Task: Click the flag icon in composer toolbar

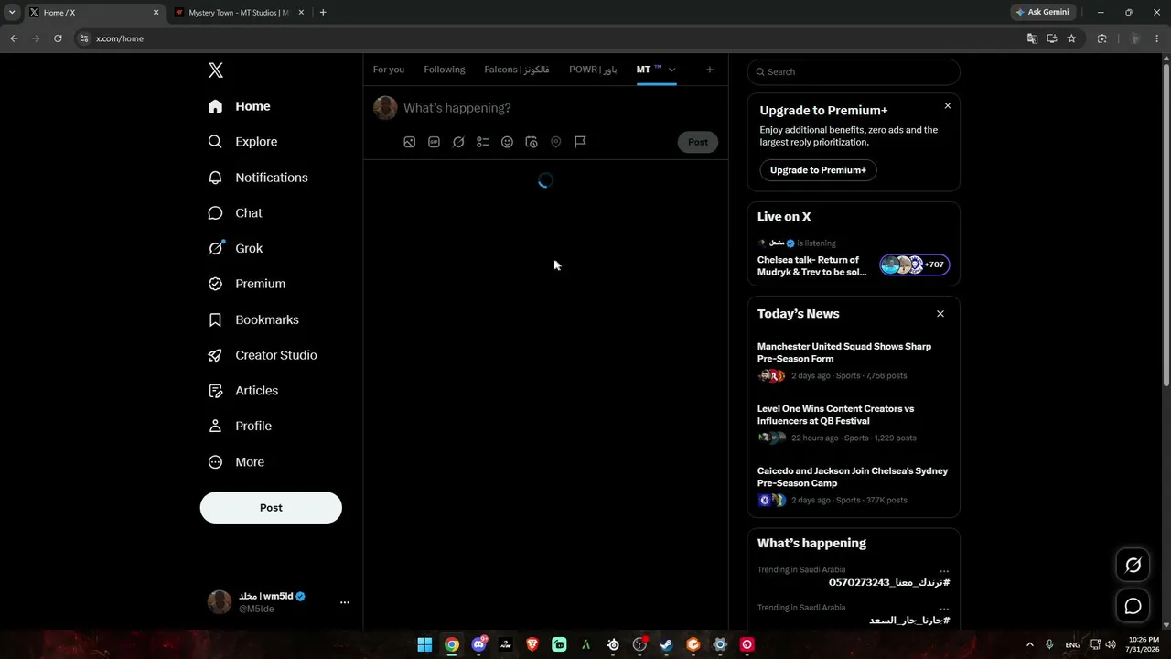Action: 580,142
